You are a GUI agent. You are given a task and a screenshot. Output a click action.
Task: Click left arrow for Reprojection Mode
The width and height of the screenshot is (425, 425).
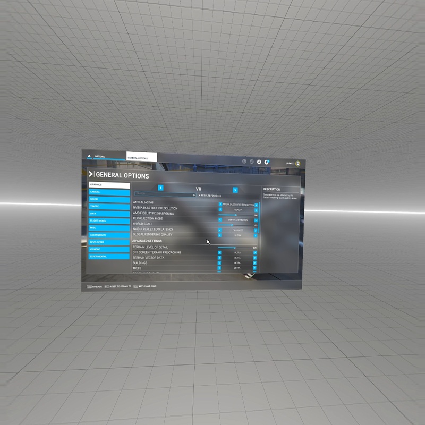[220, 220]
